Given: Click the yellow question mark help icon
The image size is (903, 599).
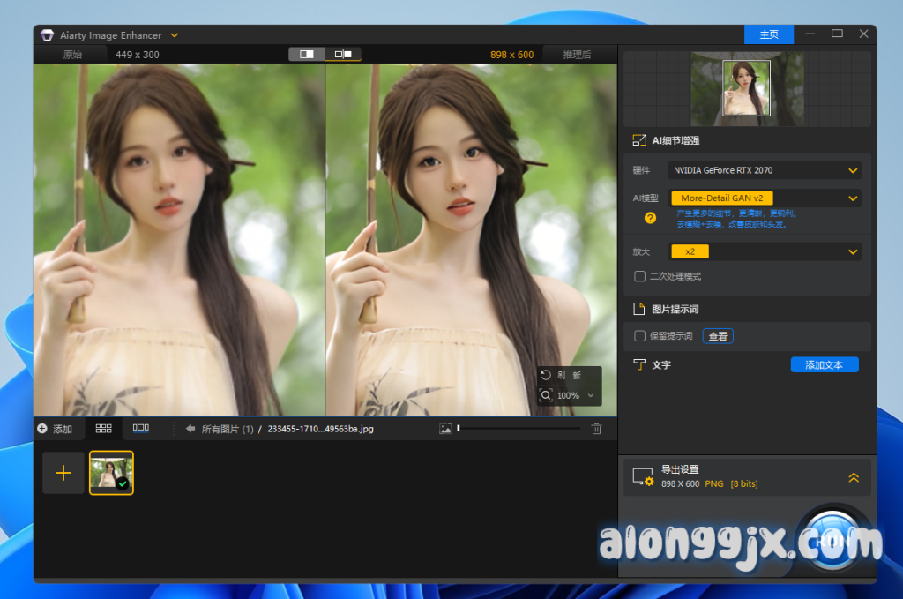Looking at the screenshot, I should click(650, 218).
